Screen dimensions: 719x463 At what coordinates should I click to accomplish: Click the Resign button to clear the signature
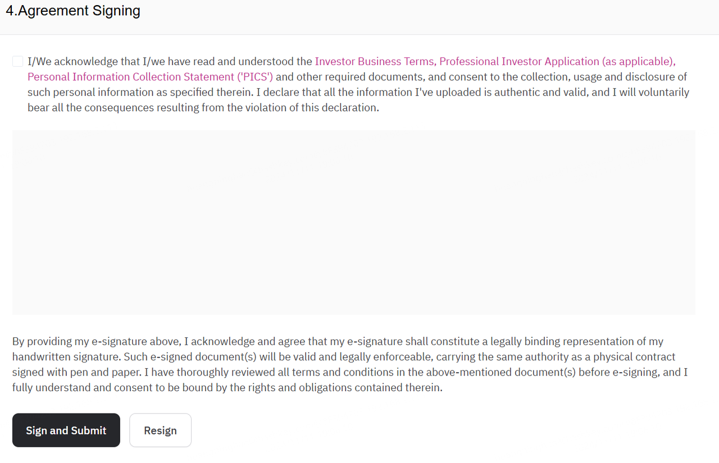point(160,430)
